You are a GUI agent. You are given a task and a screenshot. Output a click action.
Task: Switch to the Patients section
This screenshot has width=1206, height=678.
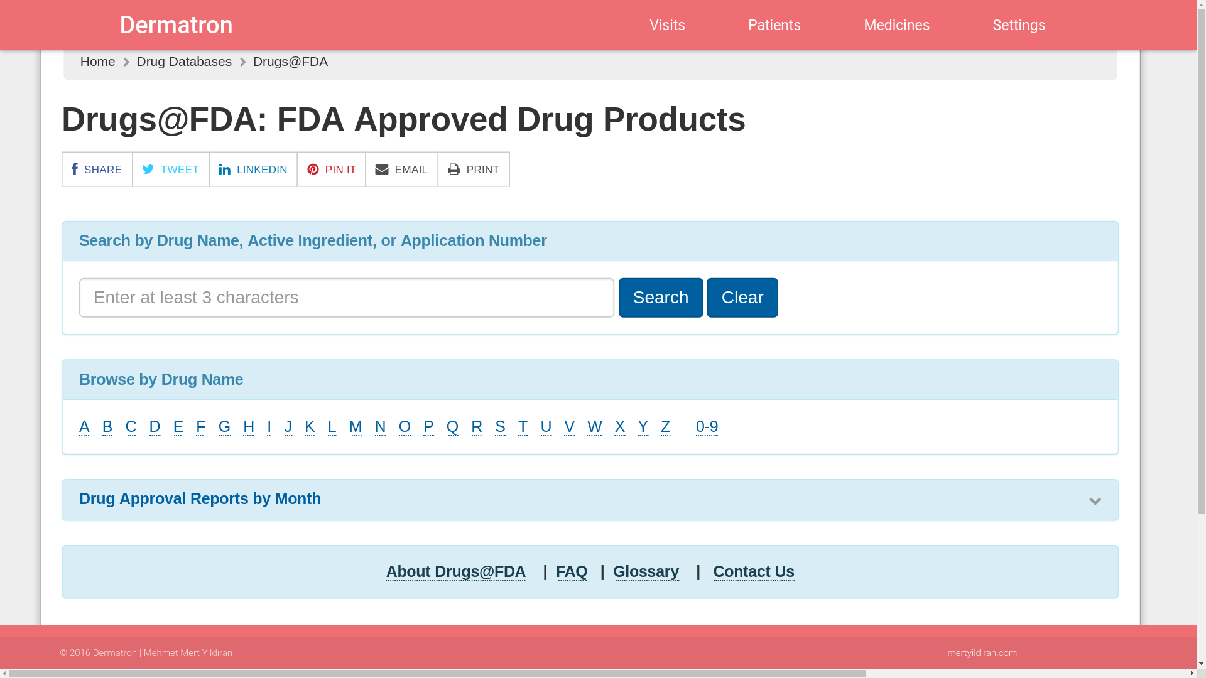(x=774, y=25)
